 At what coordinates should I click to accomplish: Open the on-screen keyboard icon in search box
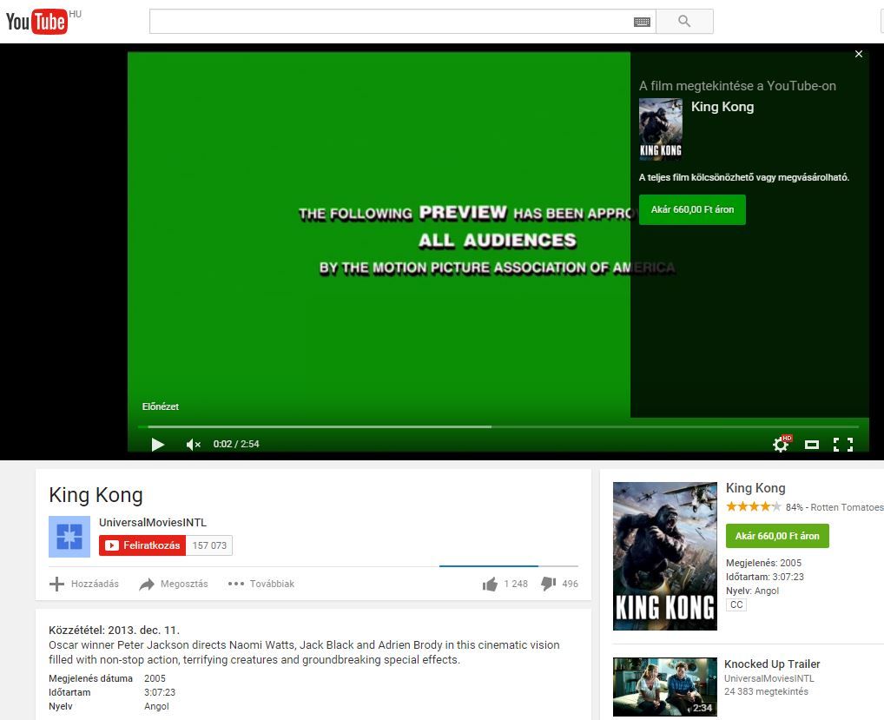click(642, 22)
